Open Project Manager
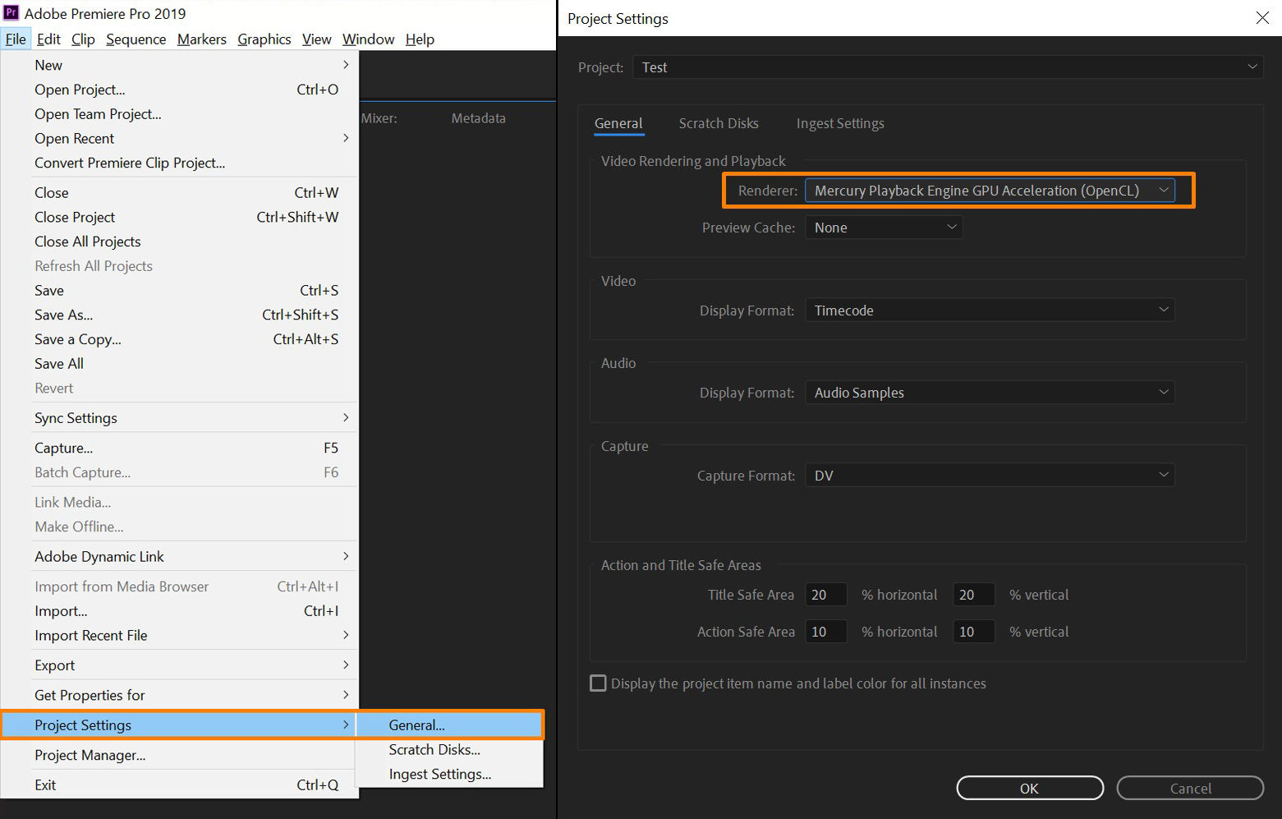The height and width of the screenshot is (819, 1282). (179, 756)
